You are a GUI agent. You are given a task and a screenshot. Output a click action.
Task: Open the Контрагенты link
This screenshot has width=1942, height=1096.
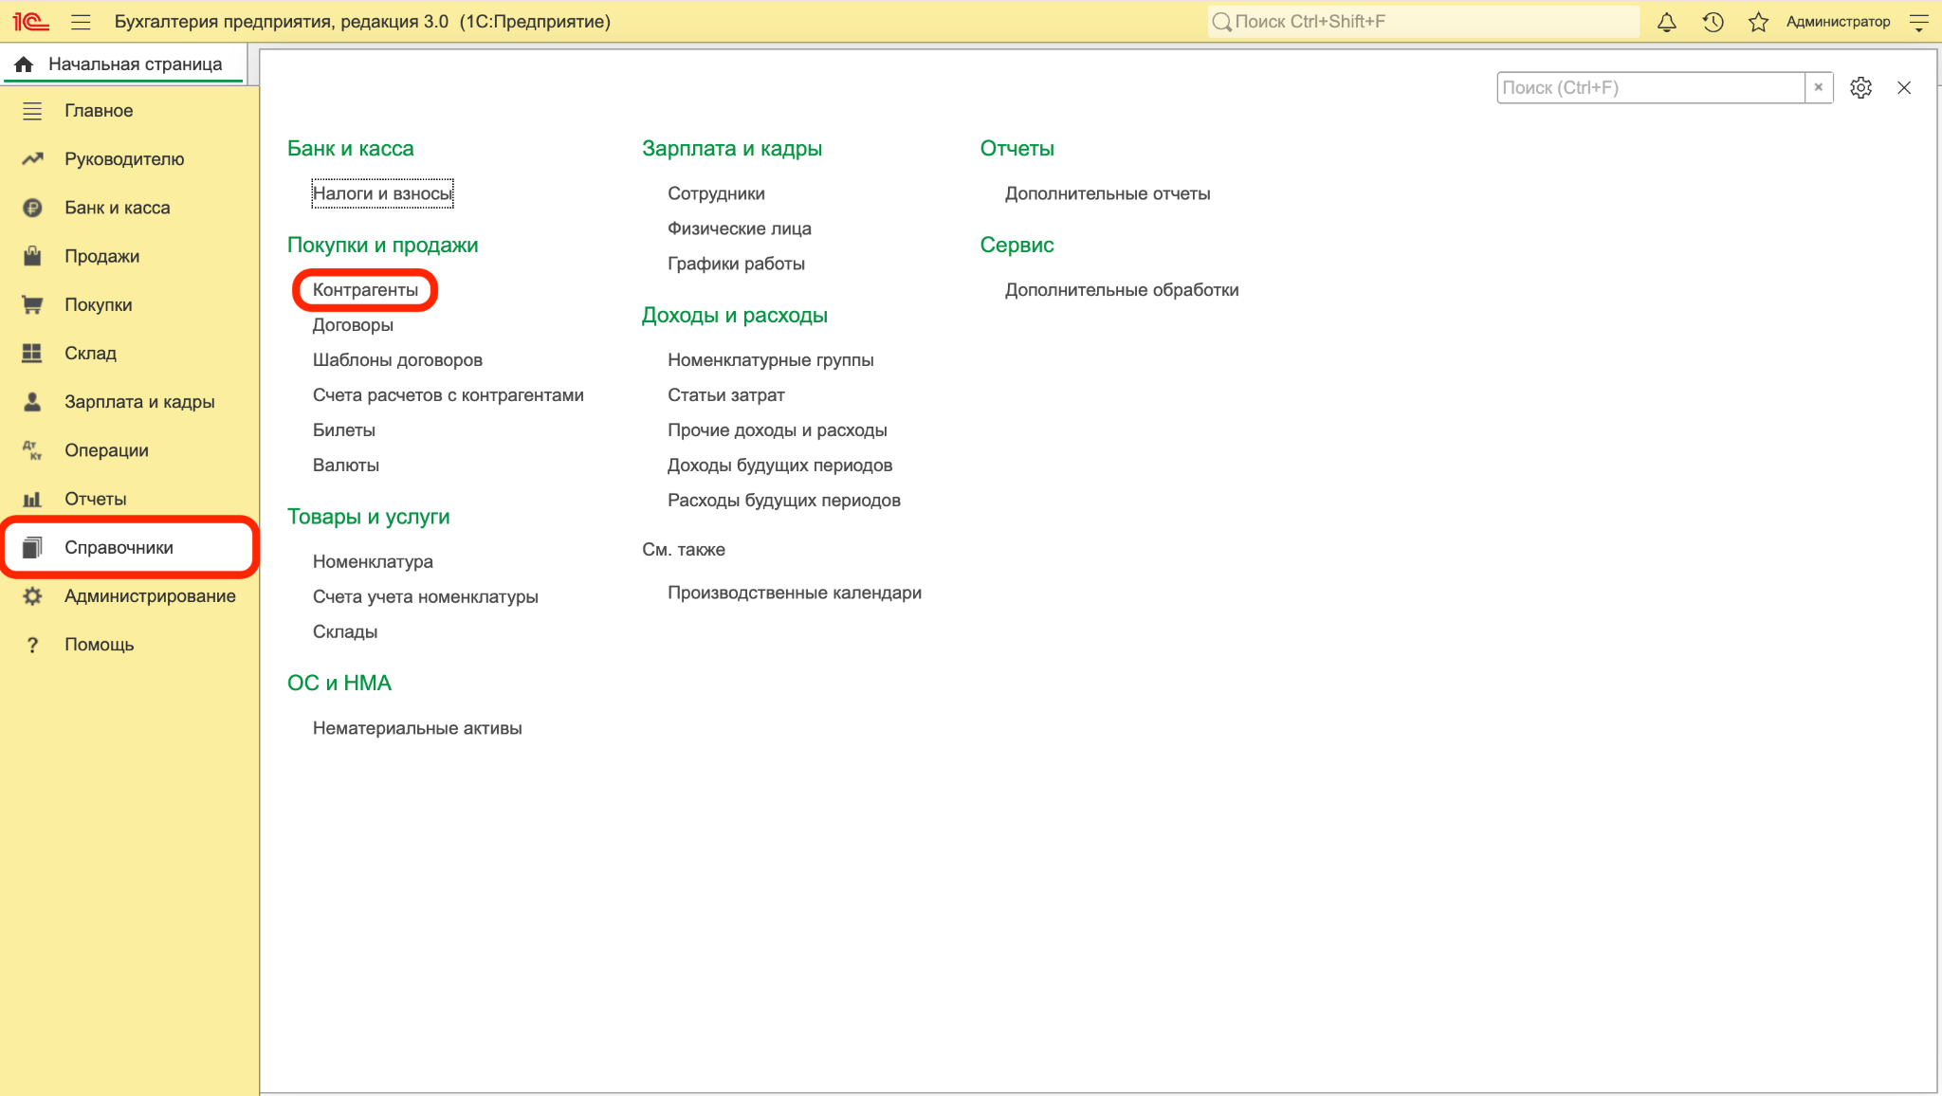click(x=365, y=290)
